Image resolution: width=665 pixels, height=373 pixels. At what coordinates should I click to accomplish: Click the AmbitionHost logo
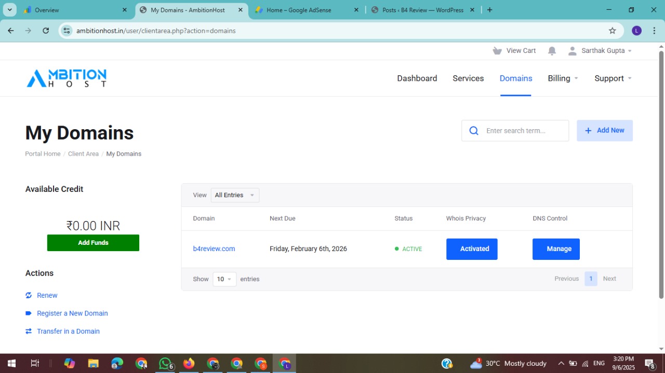pyautogui.click(x=66, y=78)
